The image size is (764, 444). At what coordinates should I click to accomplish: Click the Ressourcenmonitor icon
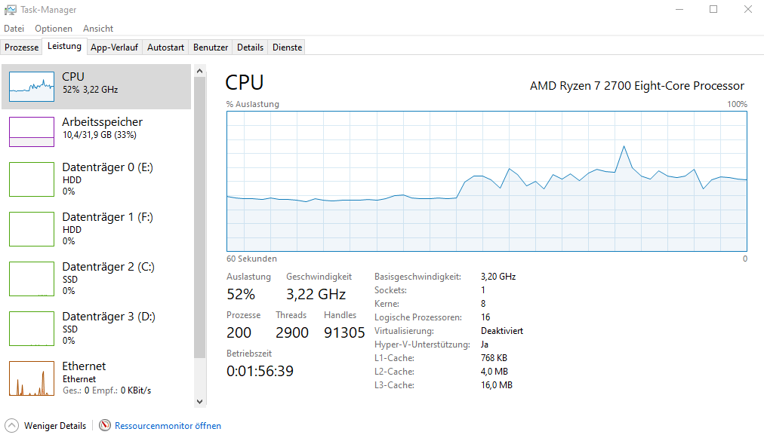[x=105, y=426]
